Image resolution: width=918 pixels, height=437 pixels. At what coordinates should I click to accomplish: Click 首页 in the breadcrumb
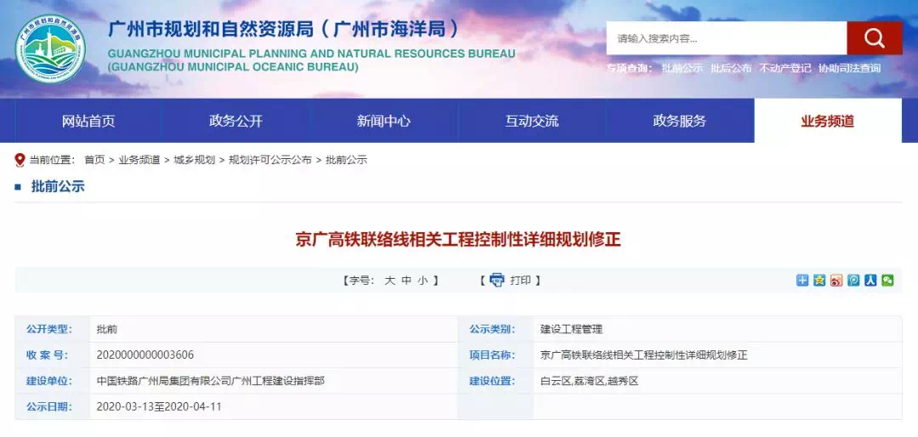[x=94, y=160]
